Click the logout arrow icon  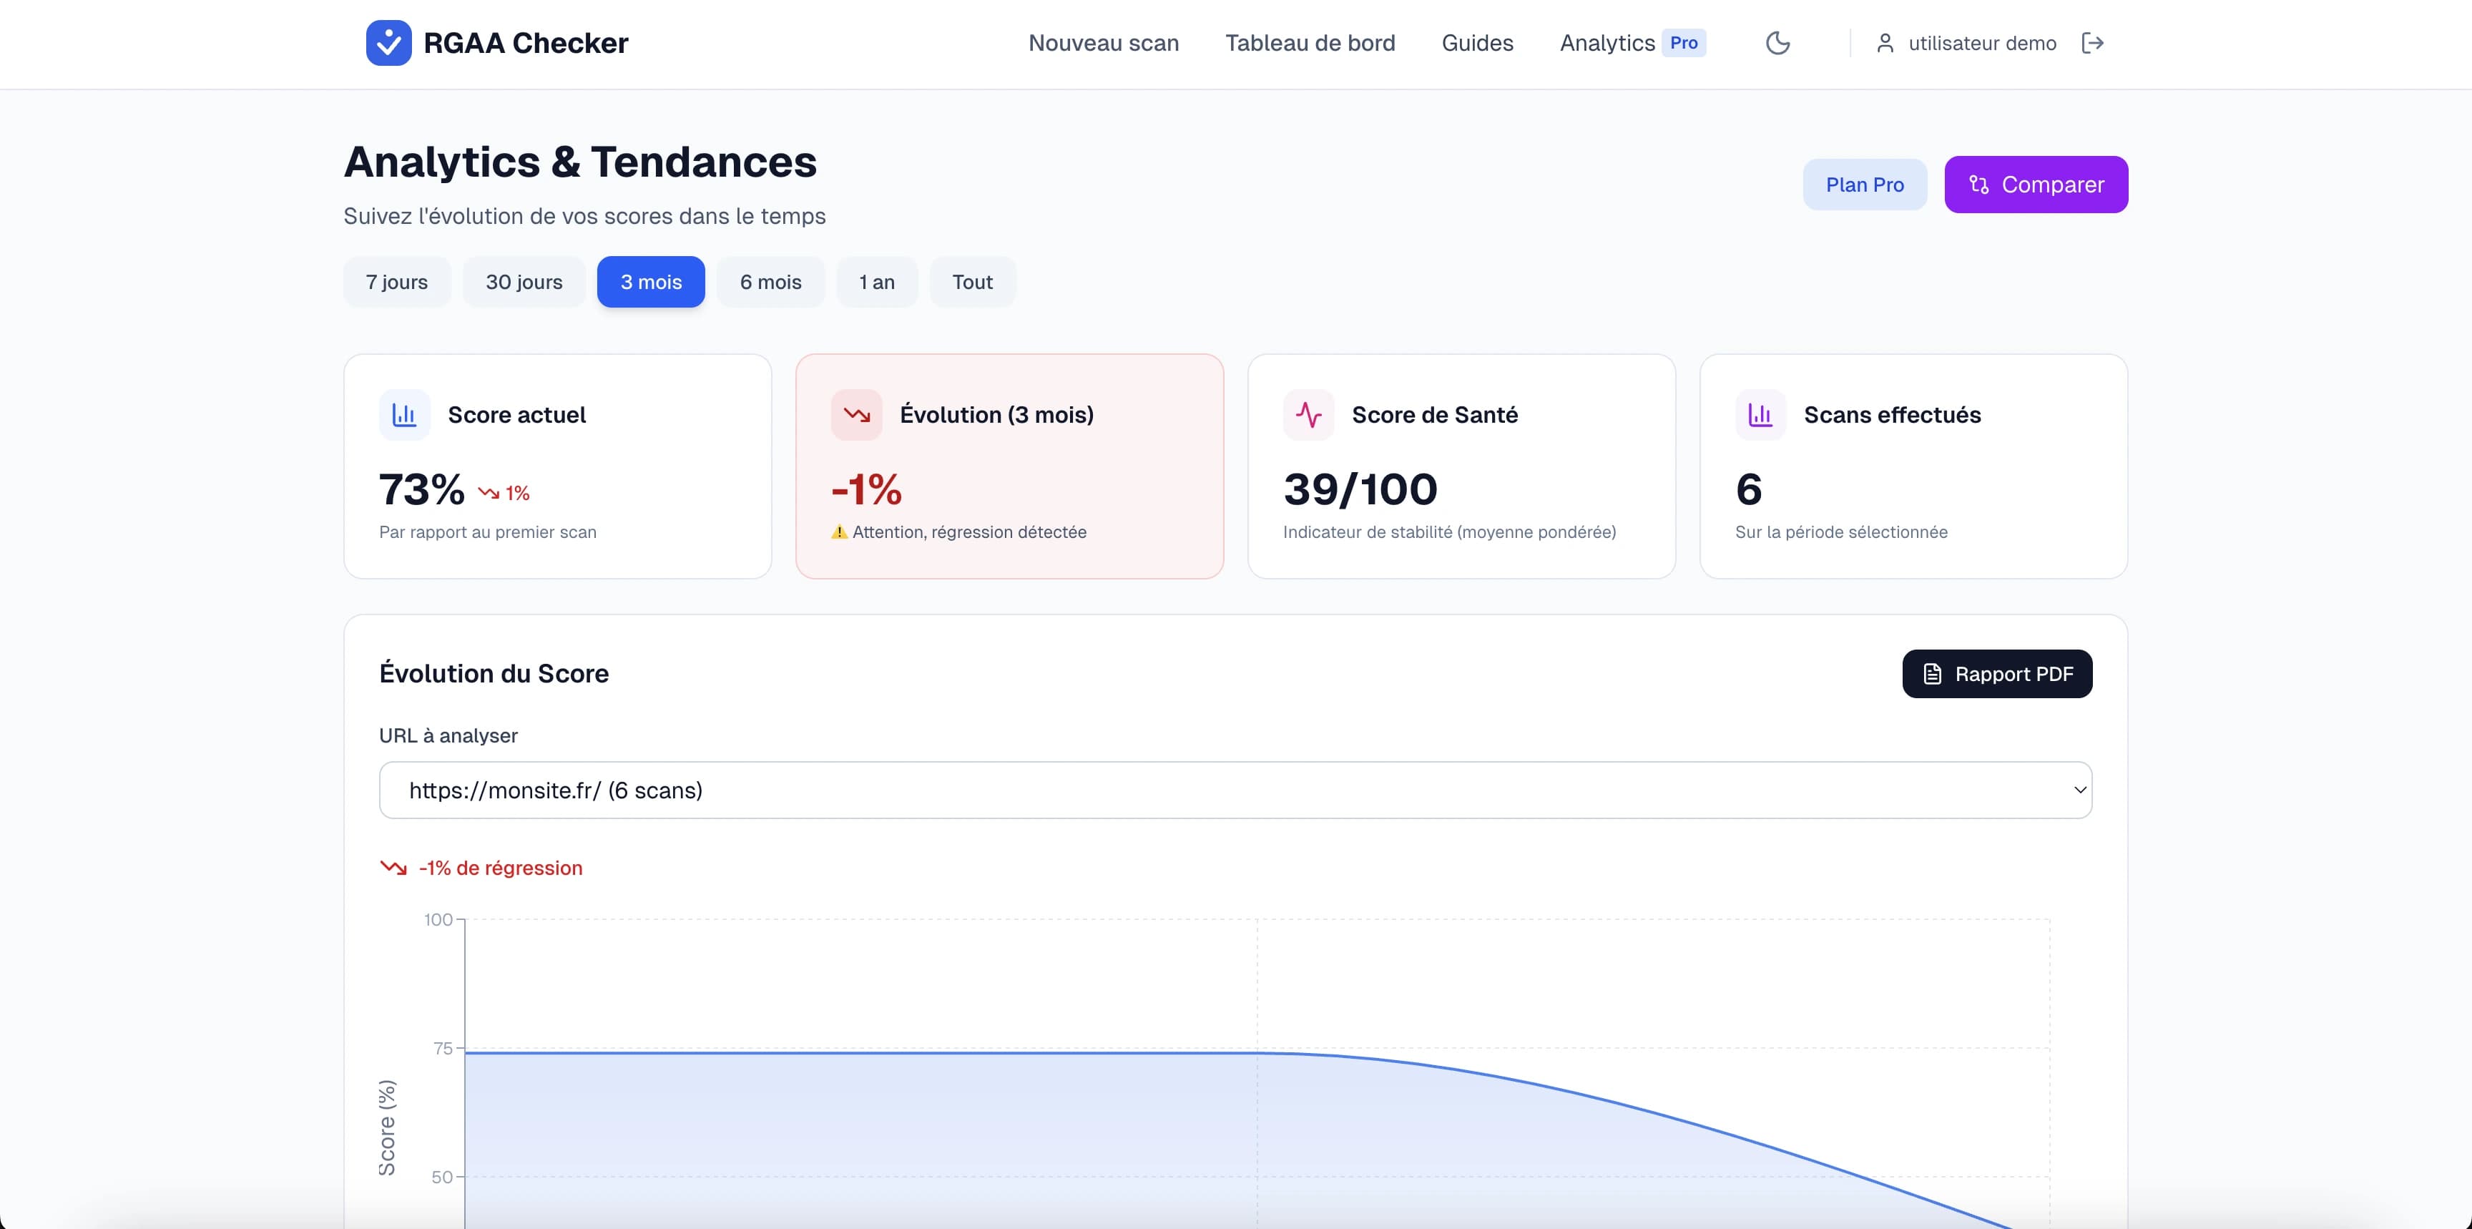(2092, 43)
